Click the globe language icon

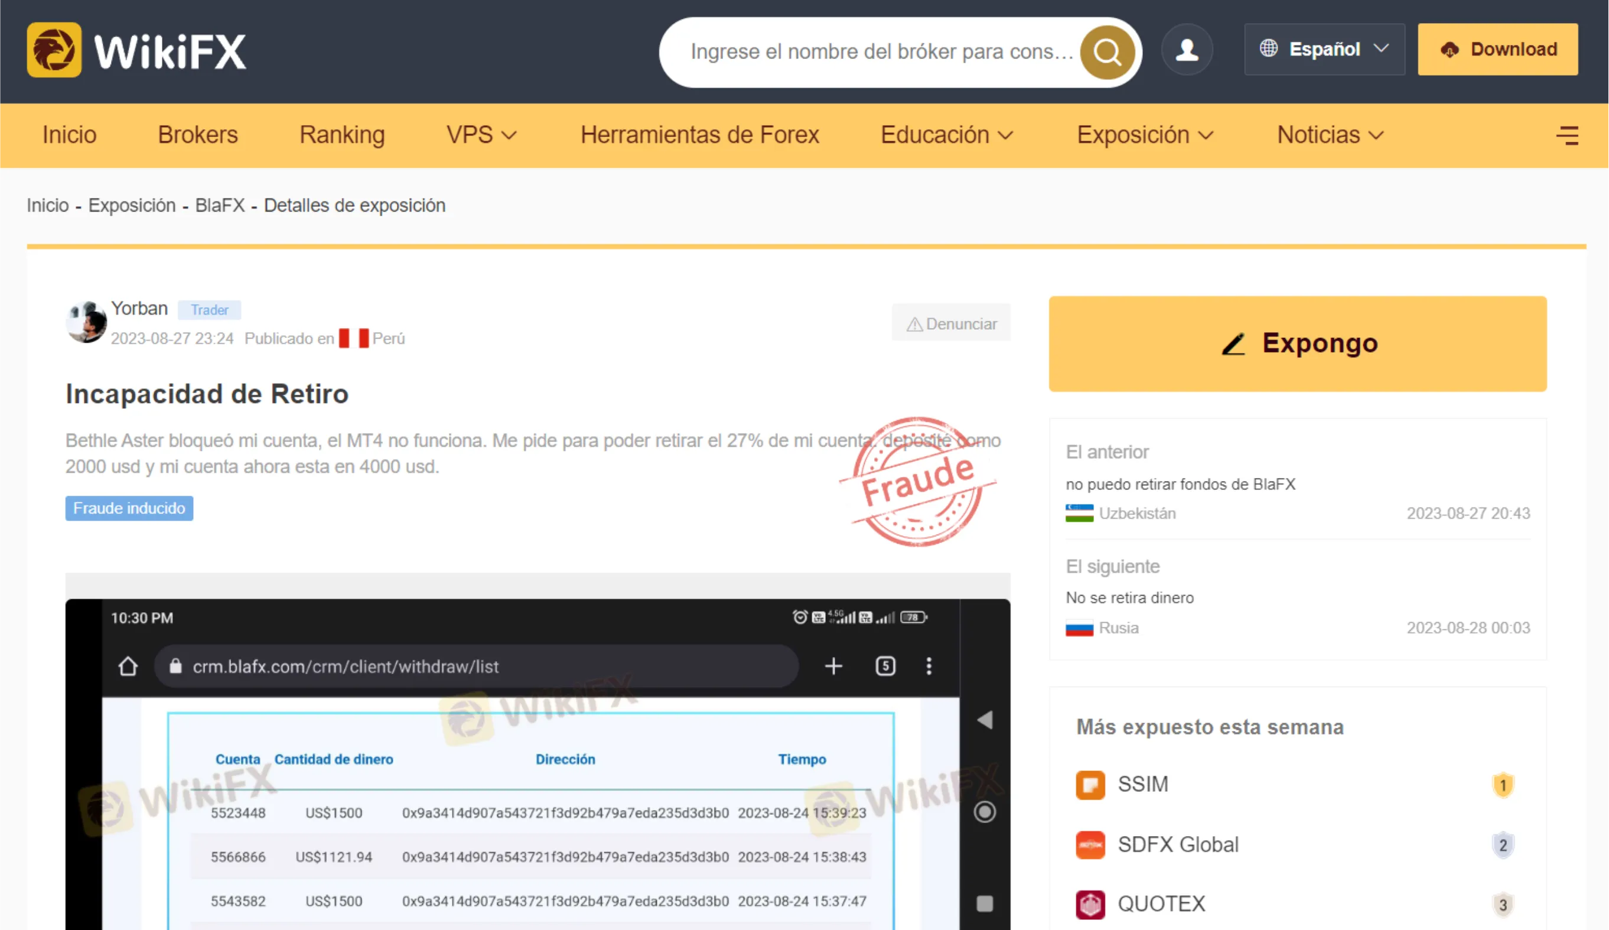point(1269,48)
